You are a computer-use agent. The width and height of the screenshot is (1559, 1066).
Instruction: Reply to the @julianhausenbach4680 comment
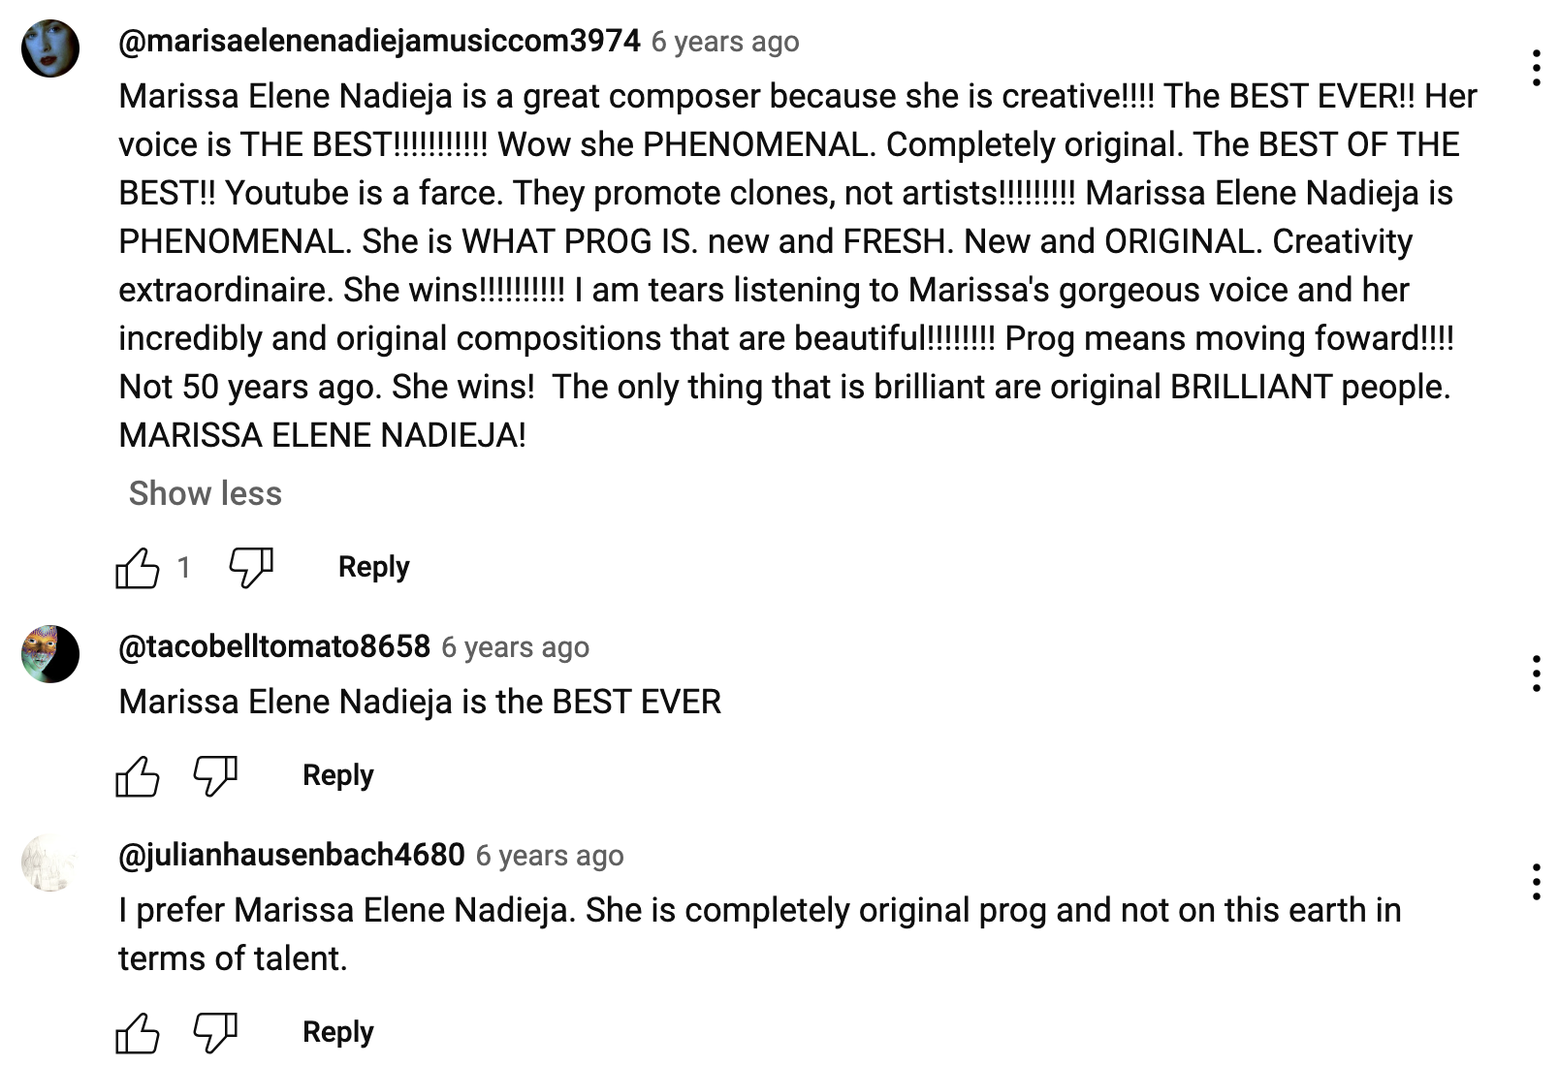click(337, 1032)
